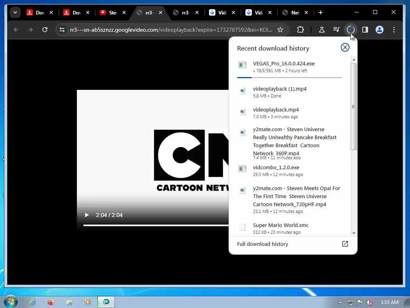Viewport: 410px width, 308px height.
Task: Click the googlevideo URL address field
Action: [171, 30]
